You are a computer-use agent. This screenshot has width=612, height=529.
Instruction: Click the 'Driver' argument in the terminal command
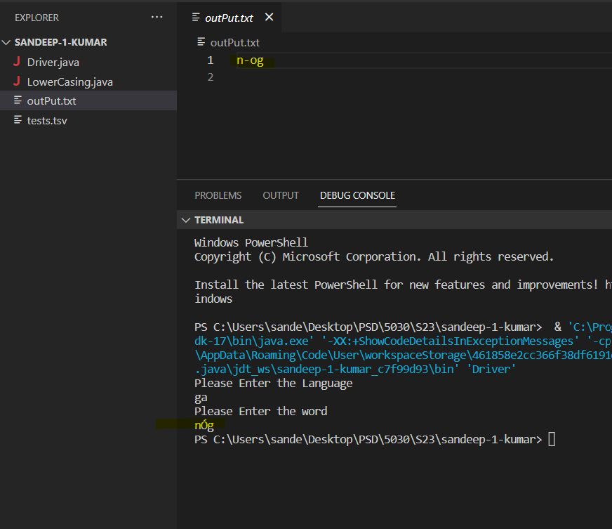tap(491, 370)
